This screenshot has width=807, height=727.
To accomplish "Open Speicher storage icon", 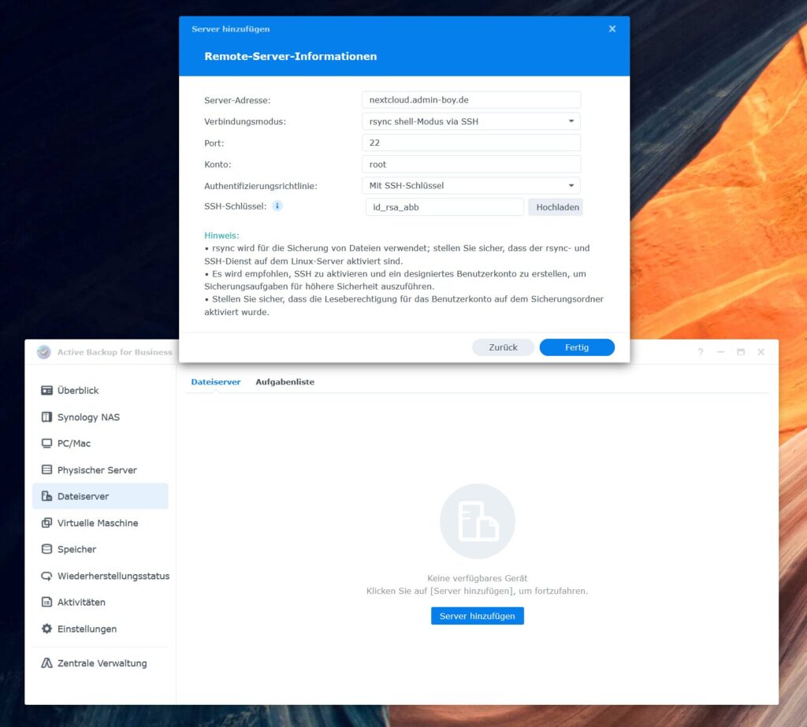I will (x=46, y=550).
